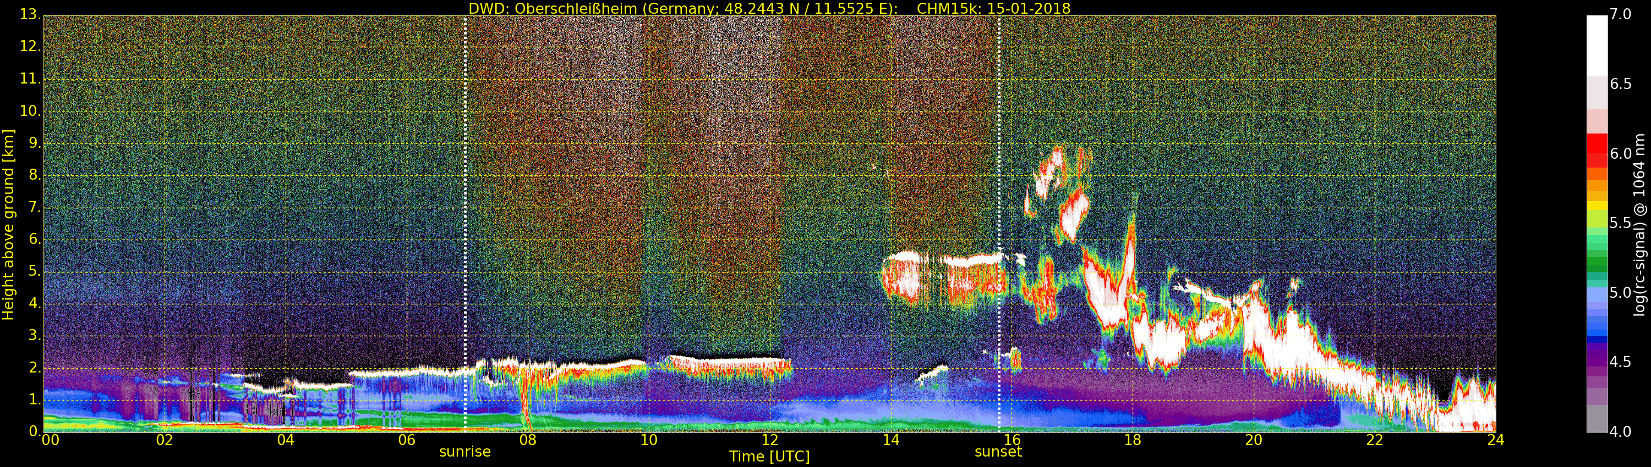The image size is (1651, 467).
Task: Click the 12 tick on the time axis
Action: pyautogui.click(x=770, y=440)
